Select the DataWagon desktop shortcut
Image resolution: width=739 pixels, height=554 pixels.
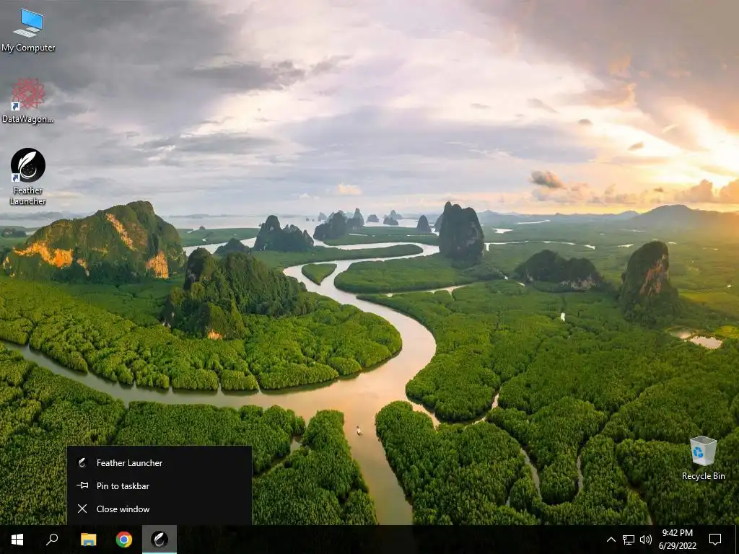[x=28, y=101]
